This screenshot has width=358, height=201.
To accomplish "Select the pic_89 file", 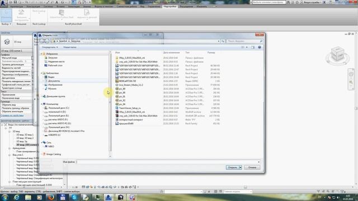I will pyautogui.click(x=122, y=89).
